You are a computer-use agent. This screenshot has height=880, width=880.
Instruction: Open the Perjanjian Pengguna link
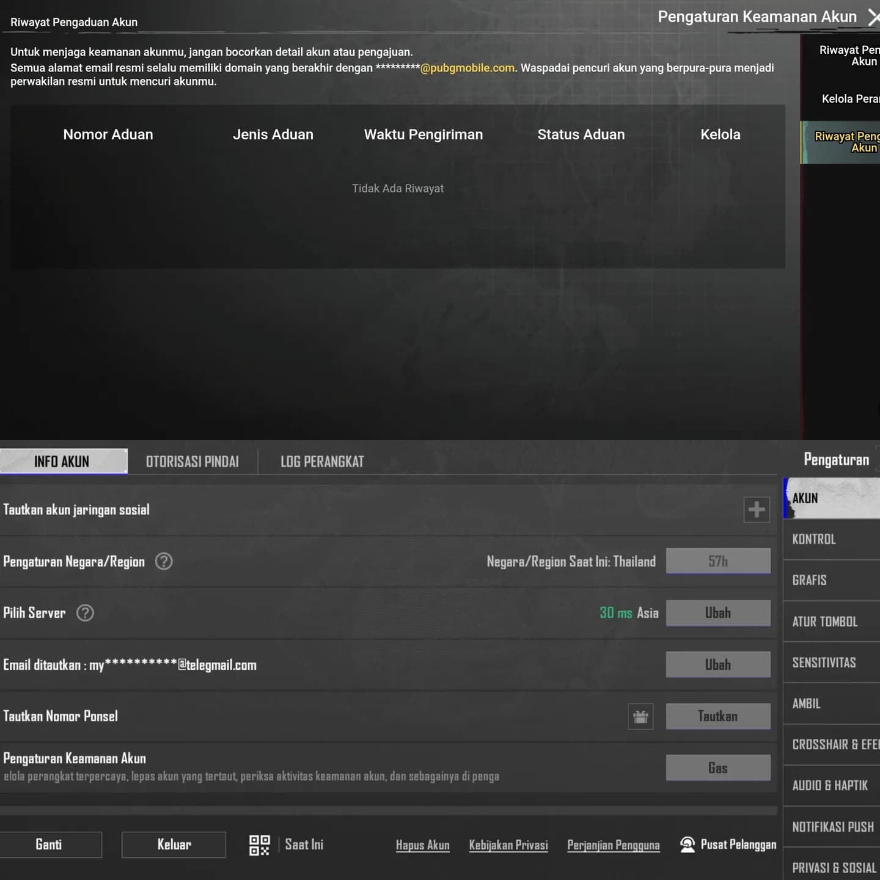[614, 845]
